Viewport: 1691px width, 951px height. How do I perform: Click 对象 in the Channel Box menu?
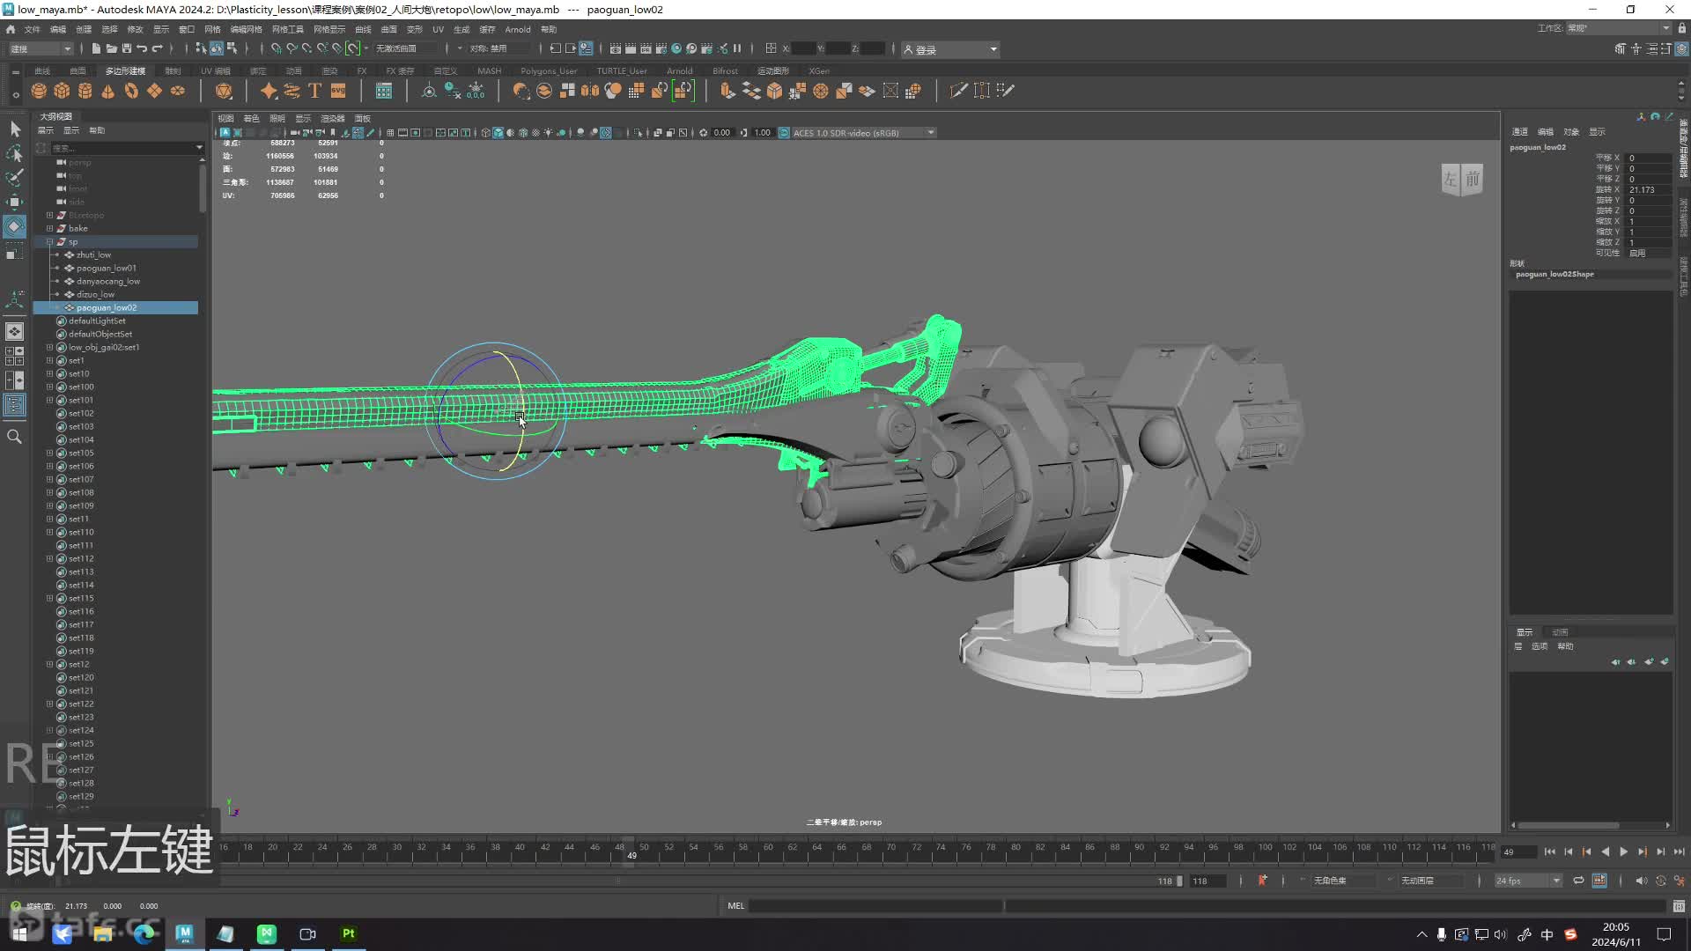click(x=1571, y=131)
